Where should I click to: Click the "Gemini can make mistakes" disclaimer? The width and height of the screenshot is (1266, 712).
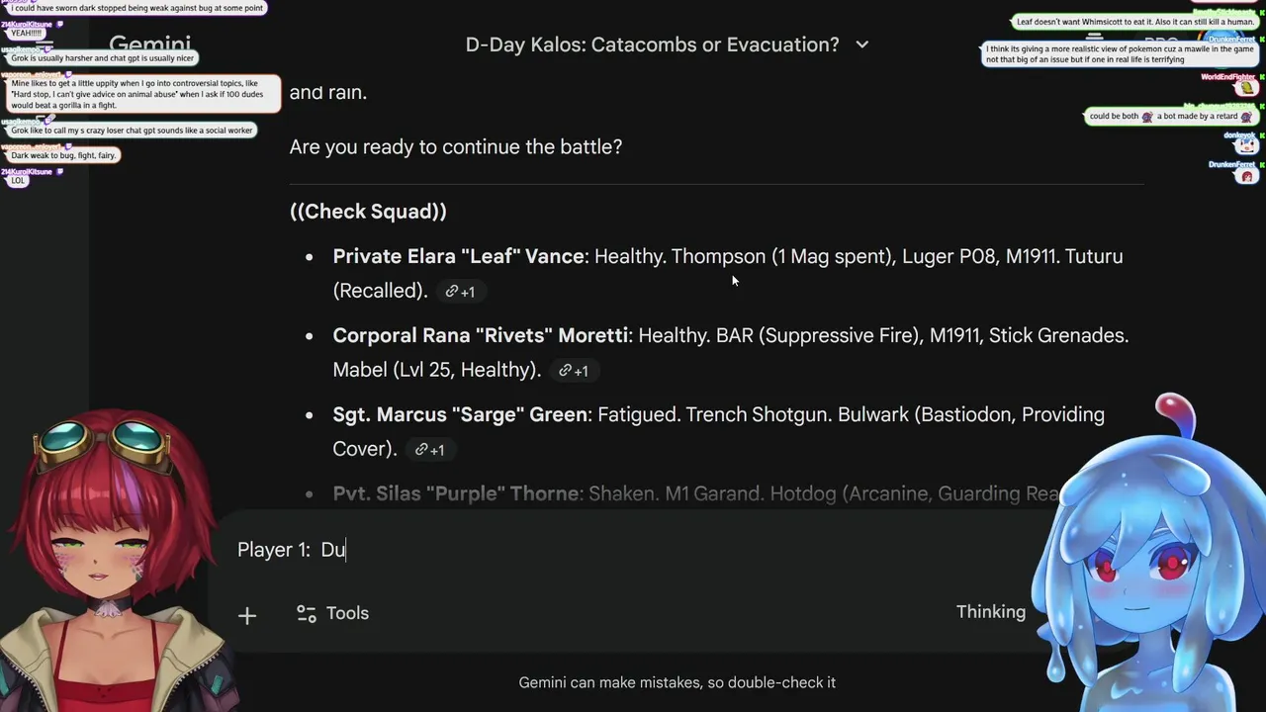(677, 682)
